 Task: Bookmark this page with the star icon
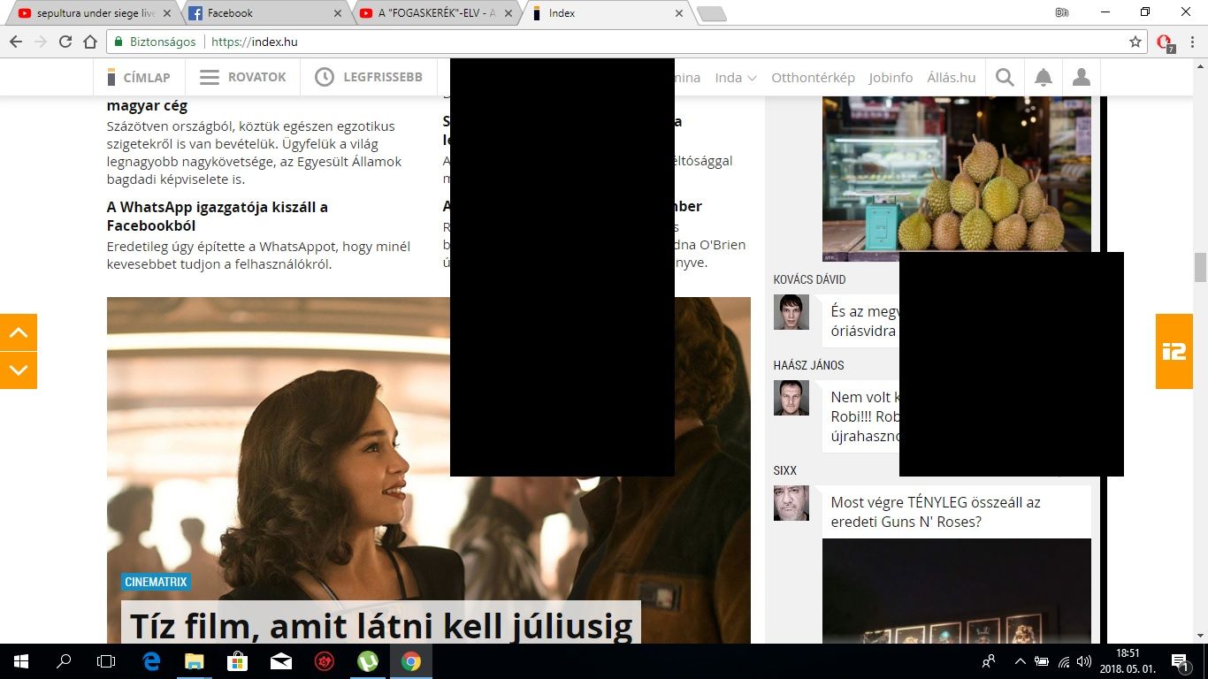pyautogui.click(x=1135, y=42)
